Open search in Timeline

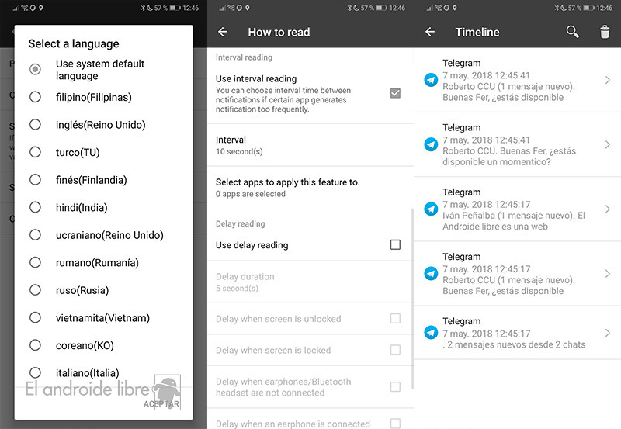point(572,32)
